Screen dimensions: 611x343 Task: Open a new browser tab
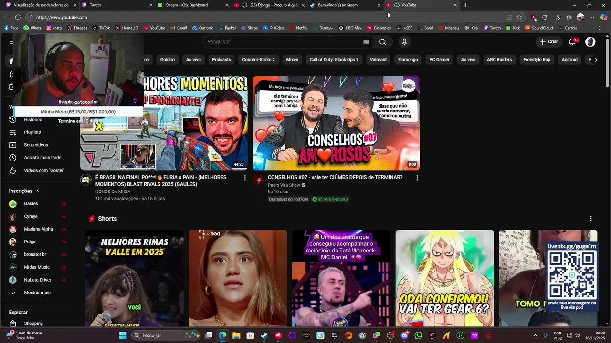[x=465, y=5]
